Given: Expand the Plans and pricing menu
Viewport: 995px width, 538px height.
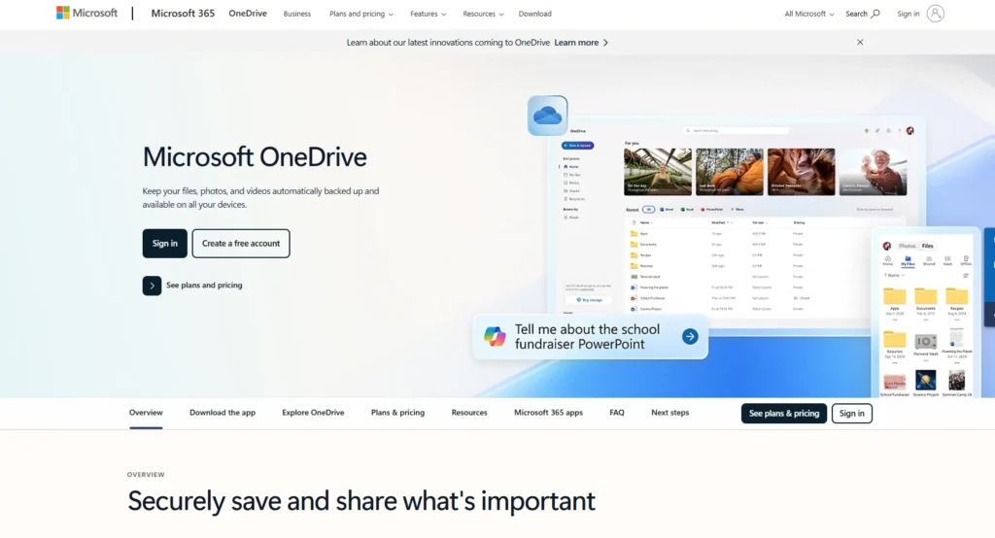Looking at the screenshot, I should click(361, 15).
